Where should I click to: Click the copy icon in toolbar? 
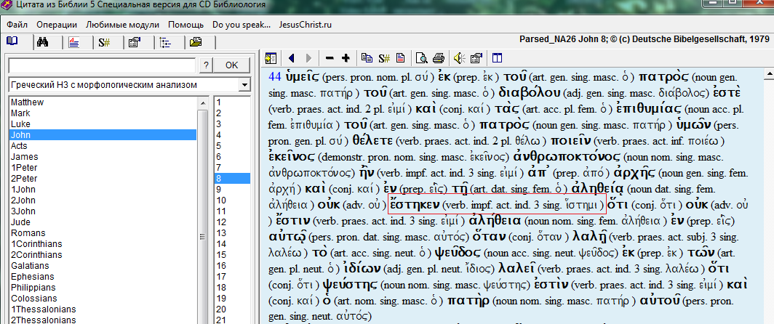coord(367,58)
